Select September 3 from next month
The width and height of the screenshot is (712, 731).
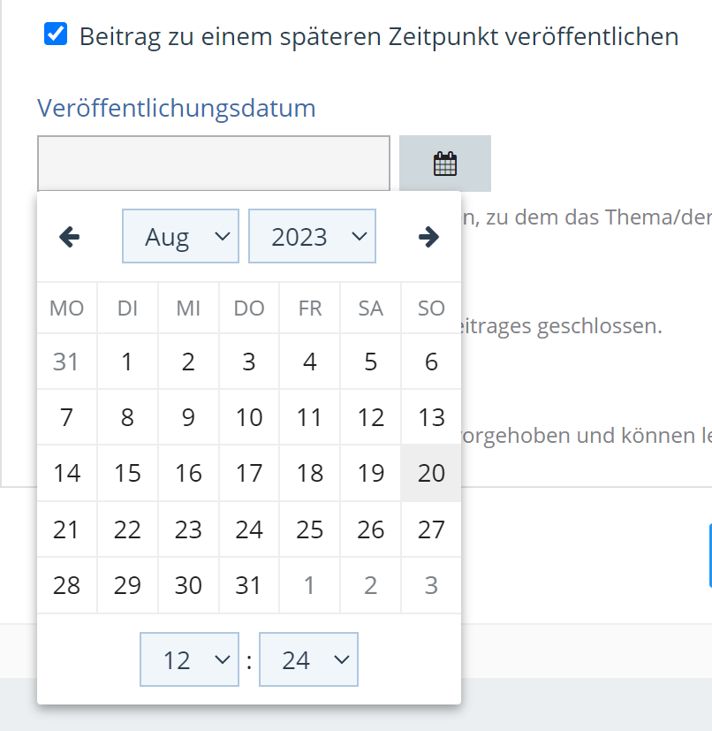point(431,585)
